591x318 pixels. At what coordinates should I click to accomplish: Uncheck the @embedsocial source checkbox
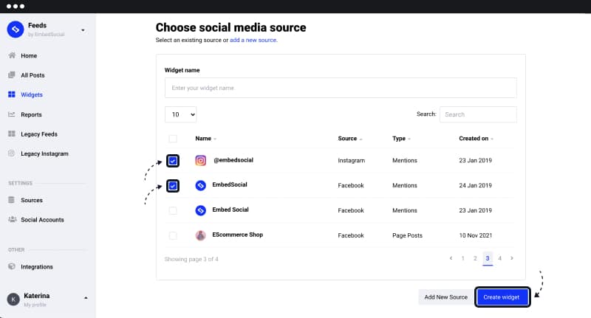[173, 161]
